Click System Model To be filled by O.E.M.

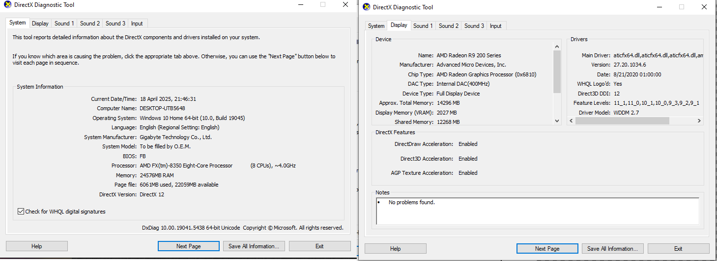pos(165,146)
